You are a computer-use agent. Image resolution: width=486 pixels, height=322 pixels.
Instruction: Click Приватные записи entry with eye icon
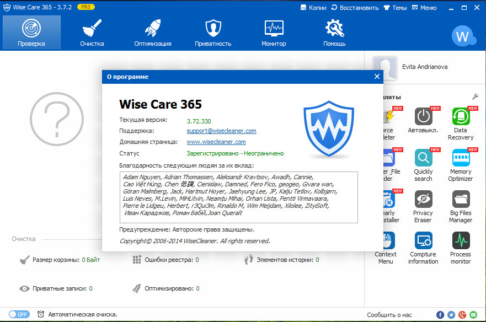pos(56,288)
